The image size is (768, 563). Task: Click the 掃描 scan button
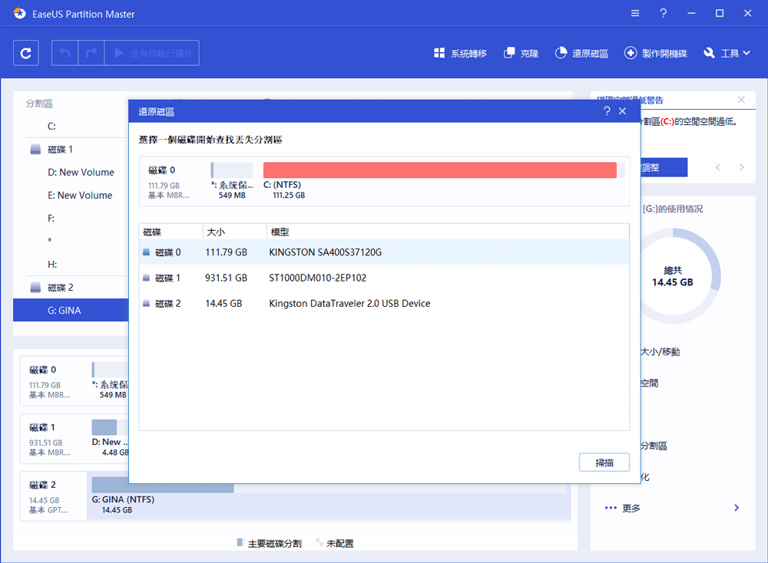[x=604, y=463]
